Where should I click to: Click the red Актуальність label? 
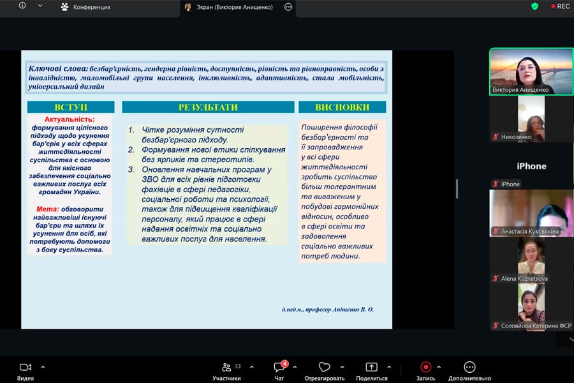click(x=69, y=119)
